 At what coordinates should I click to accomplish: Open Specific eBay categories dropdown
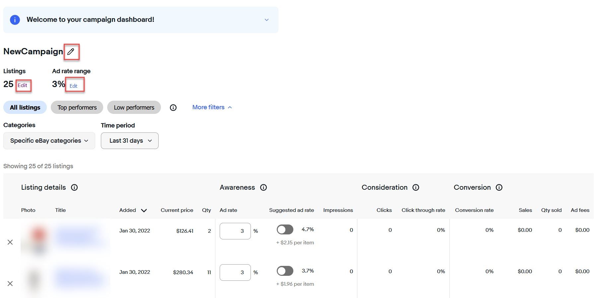pos(49,141)
